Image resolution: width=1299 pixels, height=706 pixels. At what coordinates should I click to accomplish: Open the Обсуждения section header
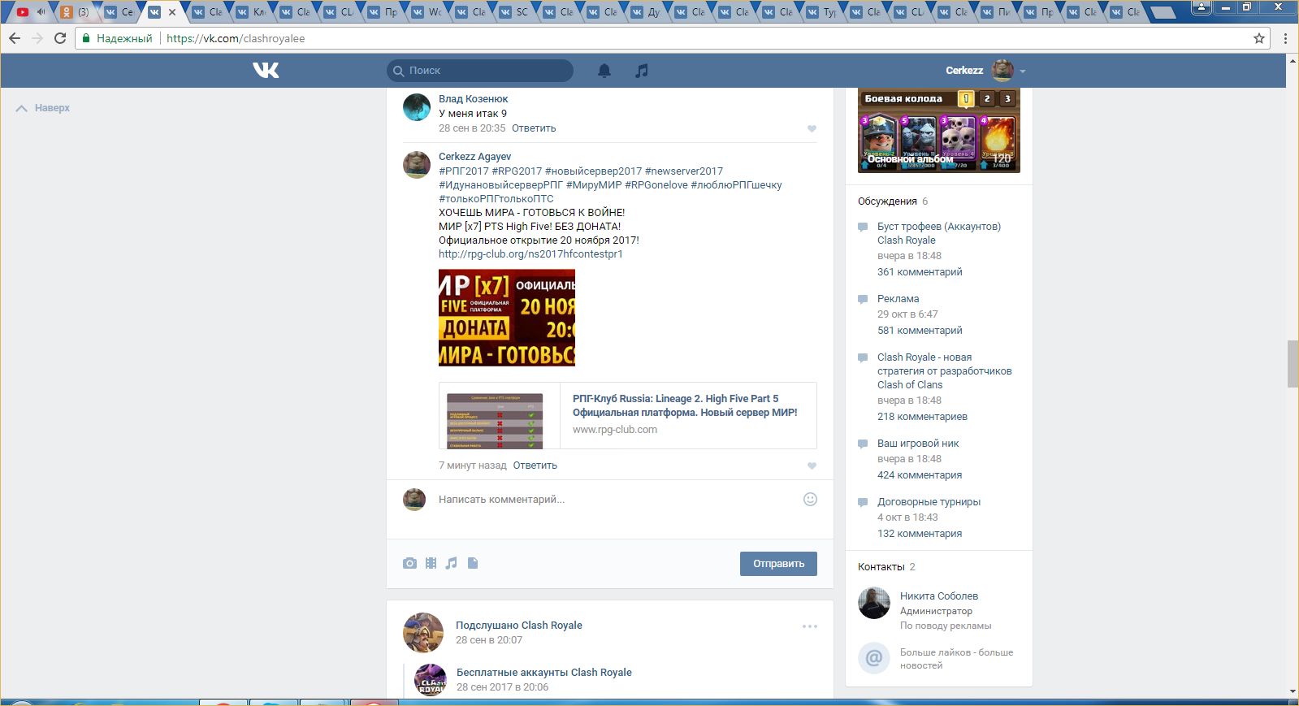point(887,201)
